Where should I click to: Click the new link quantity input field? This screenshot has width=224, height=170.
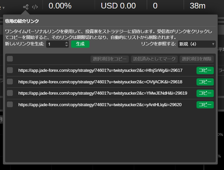[55, 44]
